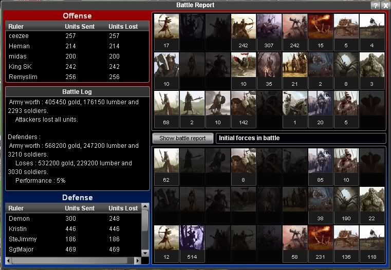Select defense ruler SgtMajor
This screenshot has height=270, width=391.
(x=73, y=249)
